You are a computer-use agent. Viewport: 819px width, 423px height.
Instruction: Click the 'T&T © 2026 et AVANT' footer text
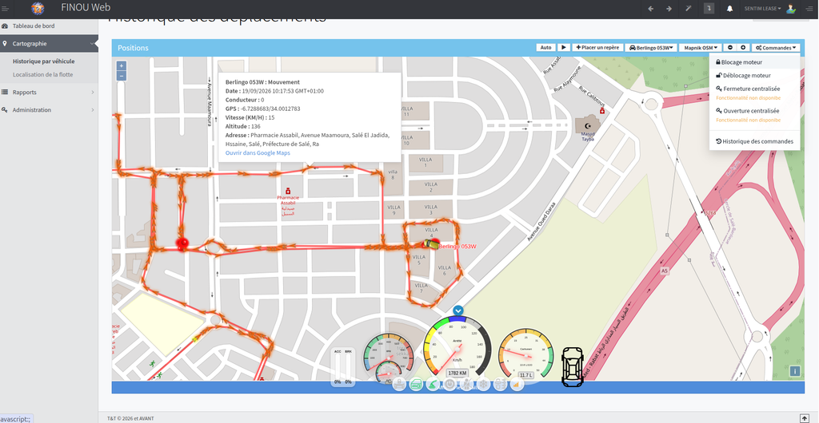[x=130, y=418]
